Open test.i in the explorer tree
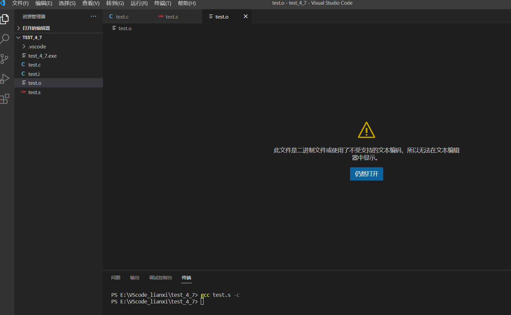511x315 pixels. pyautogui.click(x=59, y=74)
